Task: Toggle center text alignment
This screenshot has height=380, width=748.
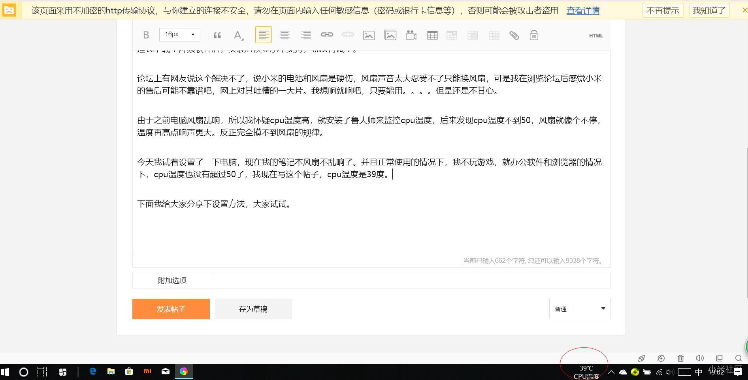Action: point(285,35)
